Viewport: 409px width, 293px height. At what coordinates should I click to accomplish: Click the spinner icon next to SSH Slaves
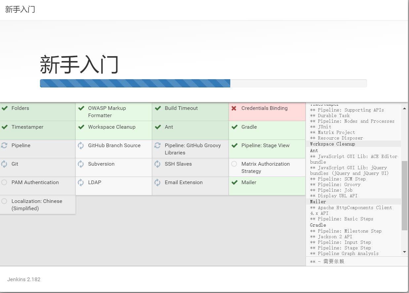[158, 164]
